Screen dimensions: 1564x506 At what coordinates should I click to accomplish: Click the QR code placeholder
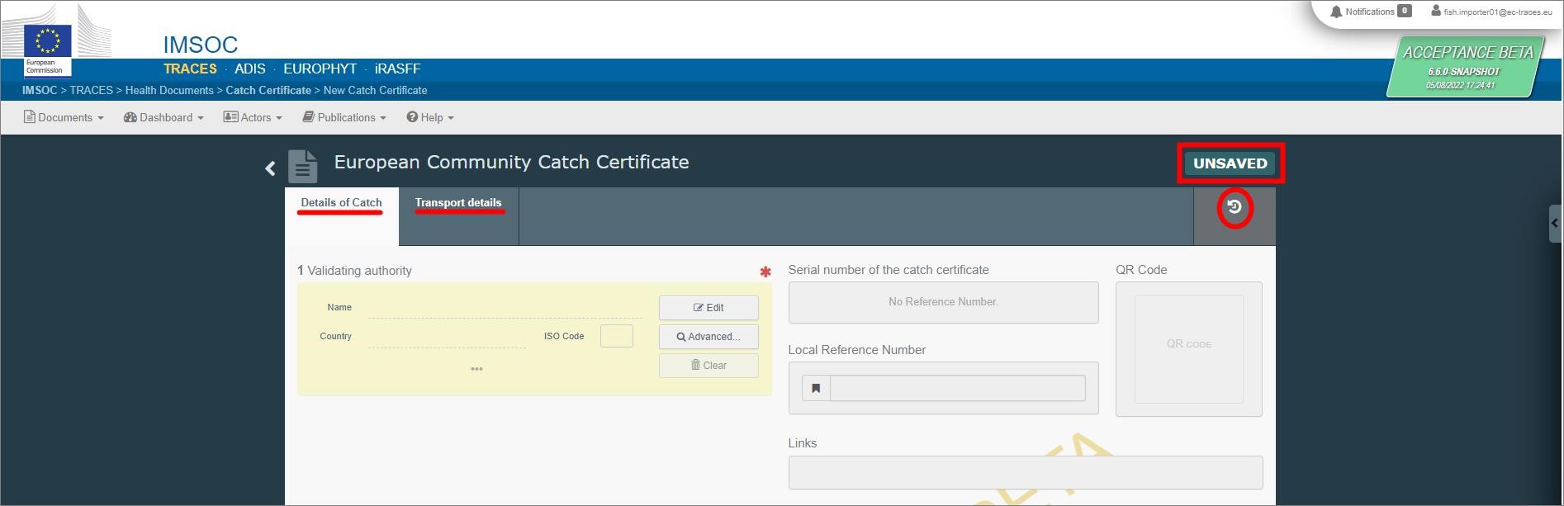coord(1189,349)
